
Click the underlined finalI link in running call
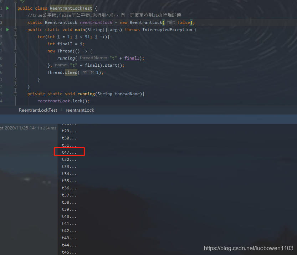pos(132,58)
